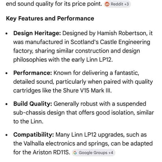The height and width of the screenshot is (162, 162).
Task: Expand the +4 additional sources count
Action: [x=111, y=153]
